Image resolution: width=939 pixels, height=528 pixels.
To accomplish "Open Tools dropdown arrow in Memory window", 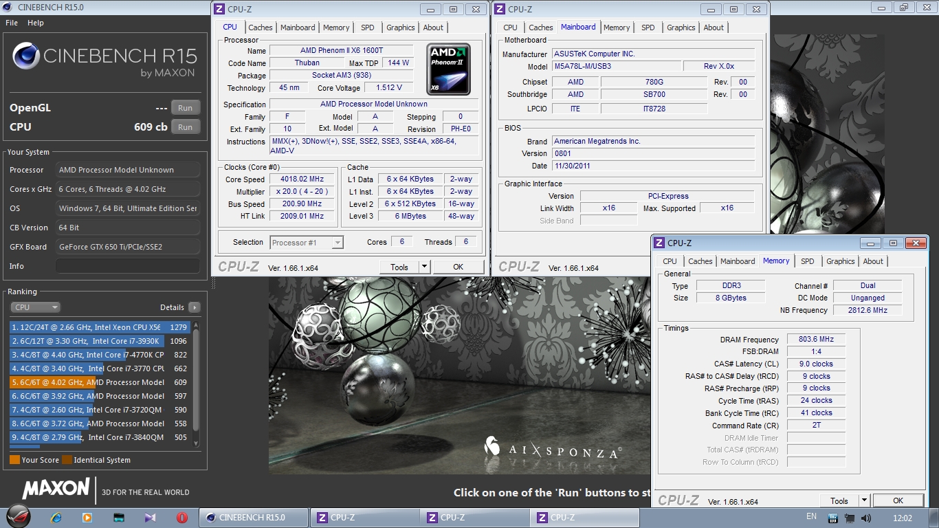I will pos(864,500).
